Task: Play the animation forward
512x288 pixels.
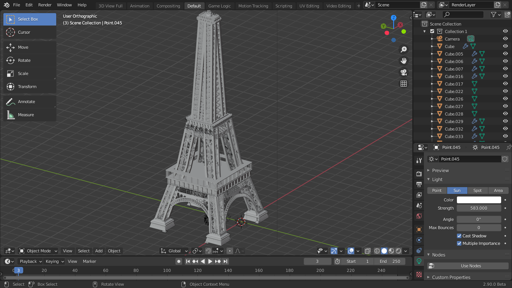Action: [210, 261]
